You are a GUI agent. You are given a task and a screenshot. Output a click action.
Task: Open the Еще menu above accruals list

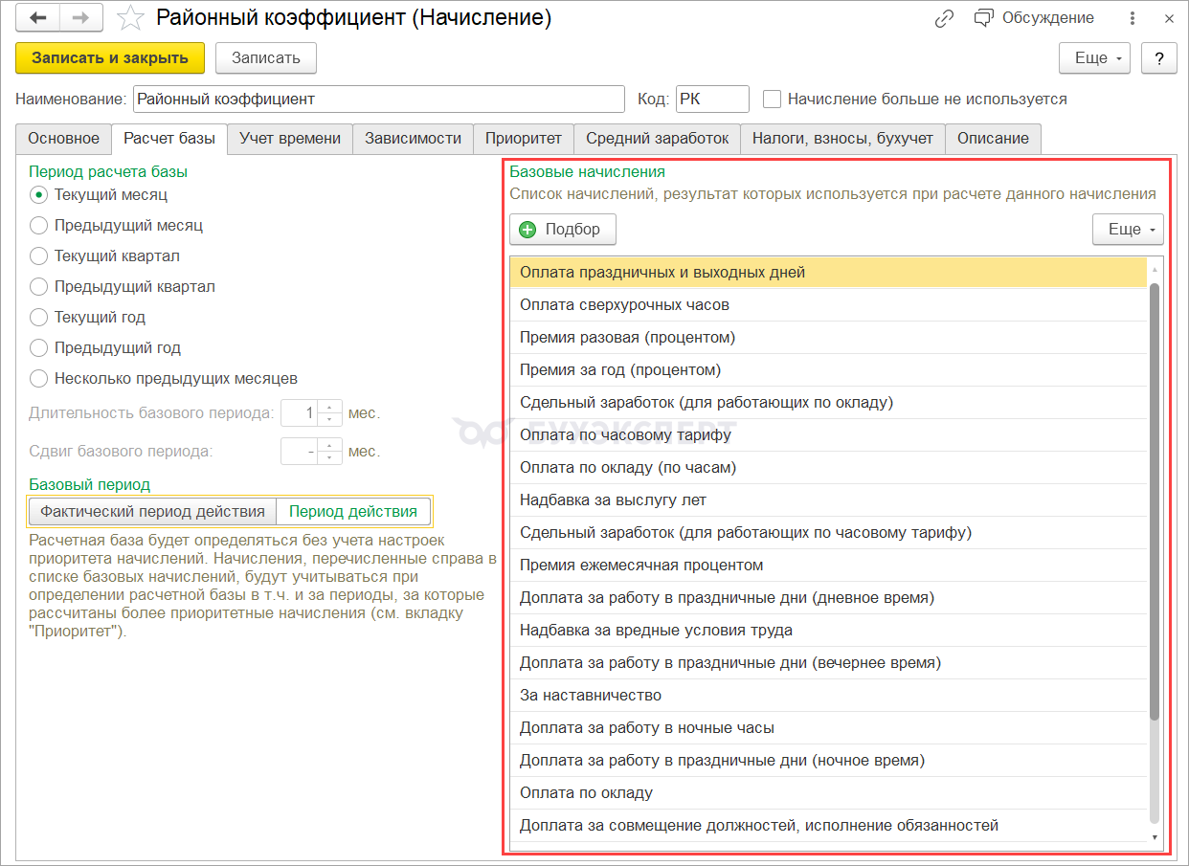[x=1128, y=230]
